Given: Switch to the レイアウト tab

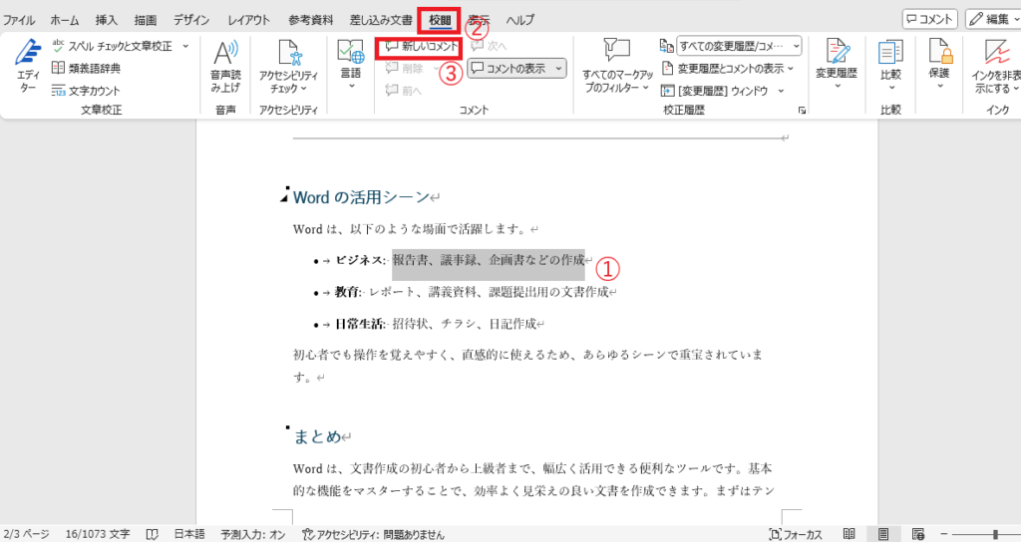Looking at the screenshot, I should (x=248, y=20).
